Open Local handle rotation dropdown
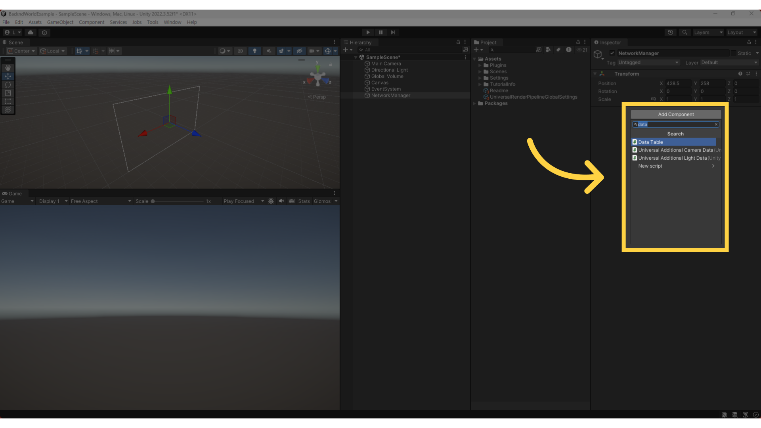Screen dimensions: 761x428 [53, 51]
